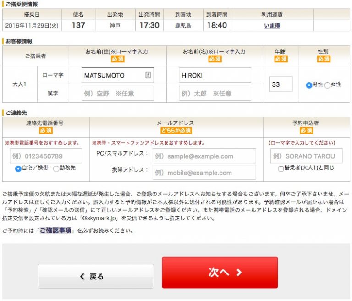Select the 女性 gender radio button
Viewport: 352px width, 301px height.
pos(327,85)
